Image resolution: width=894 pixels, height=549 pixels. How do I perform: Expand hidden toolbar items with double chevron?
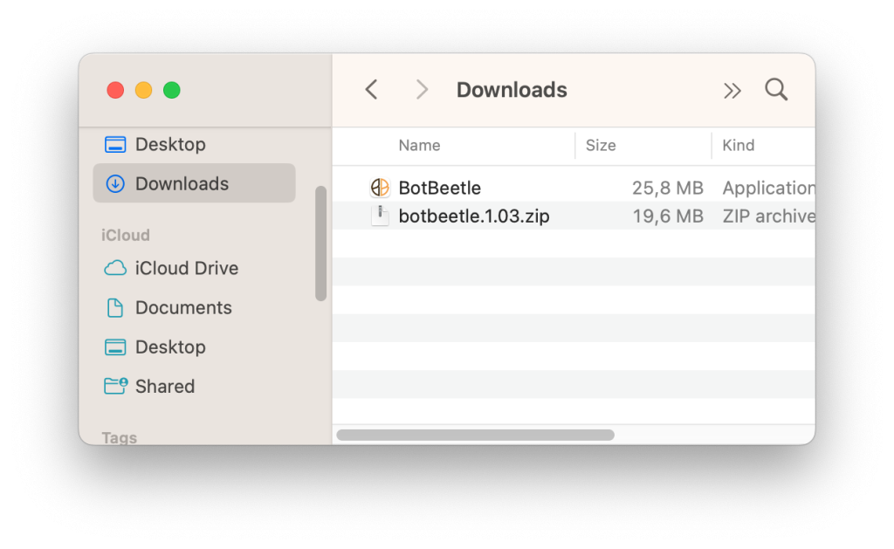(x=732, y=91)
